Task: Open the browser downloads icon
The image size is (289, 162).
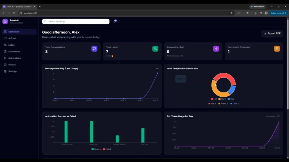Action: 255,13
